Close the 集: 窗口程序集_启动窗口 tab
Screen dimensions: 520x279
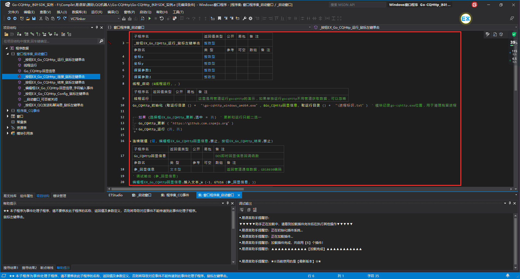point(239,195)
